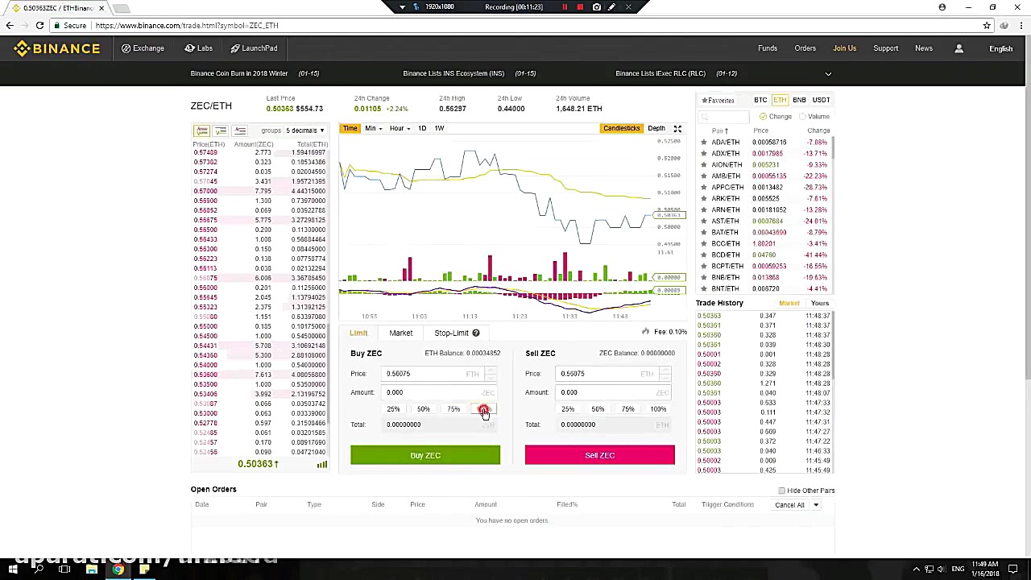Click the green Buy ZEC button

tap(425, 455)
